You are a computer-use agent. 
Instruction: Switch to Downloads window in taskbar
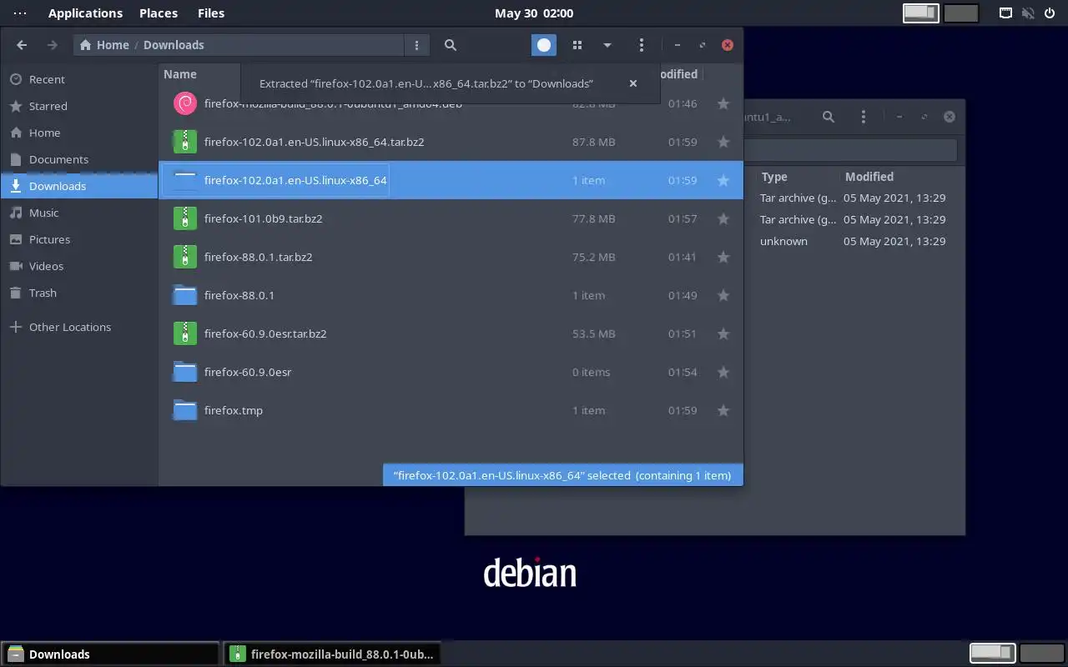click(x=111, y=654)
